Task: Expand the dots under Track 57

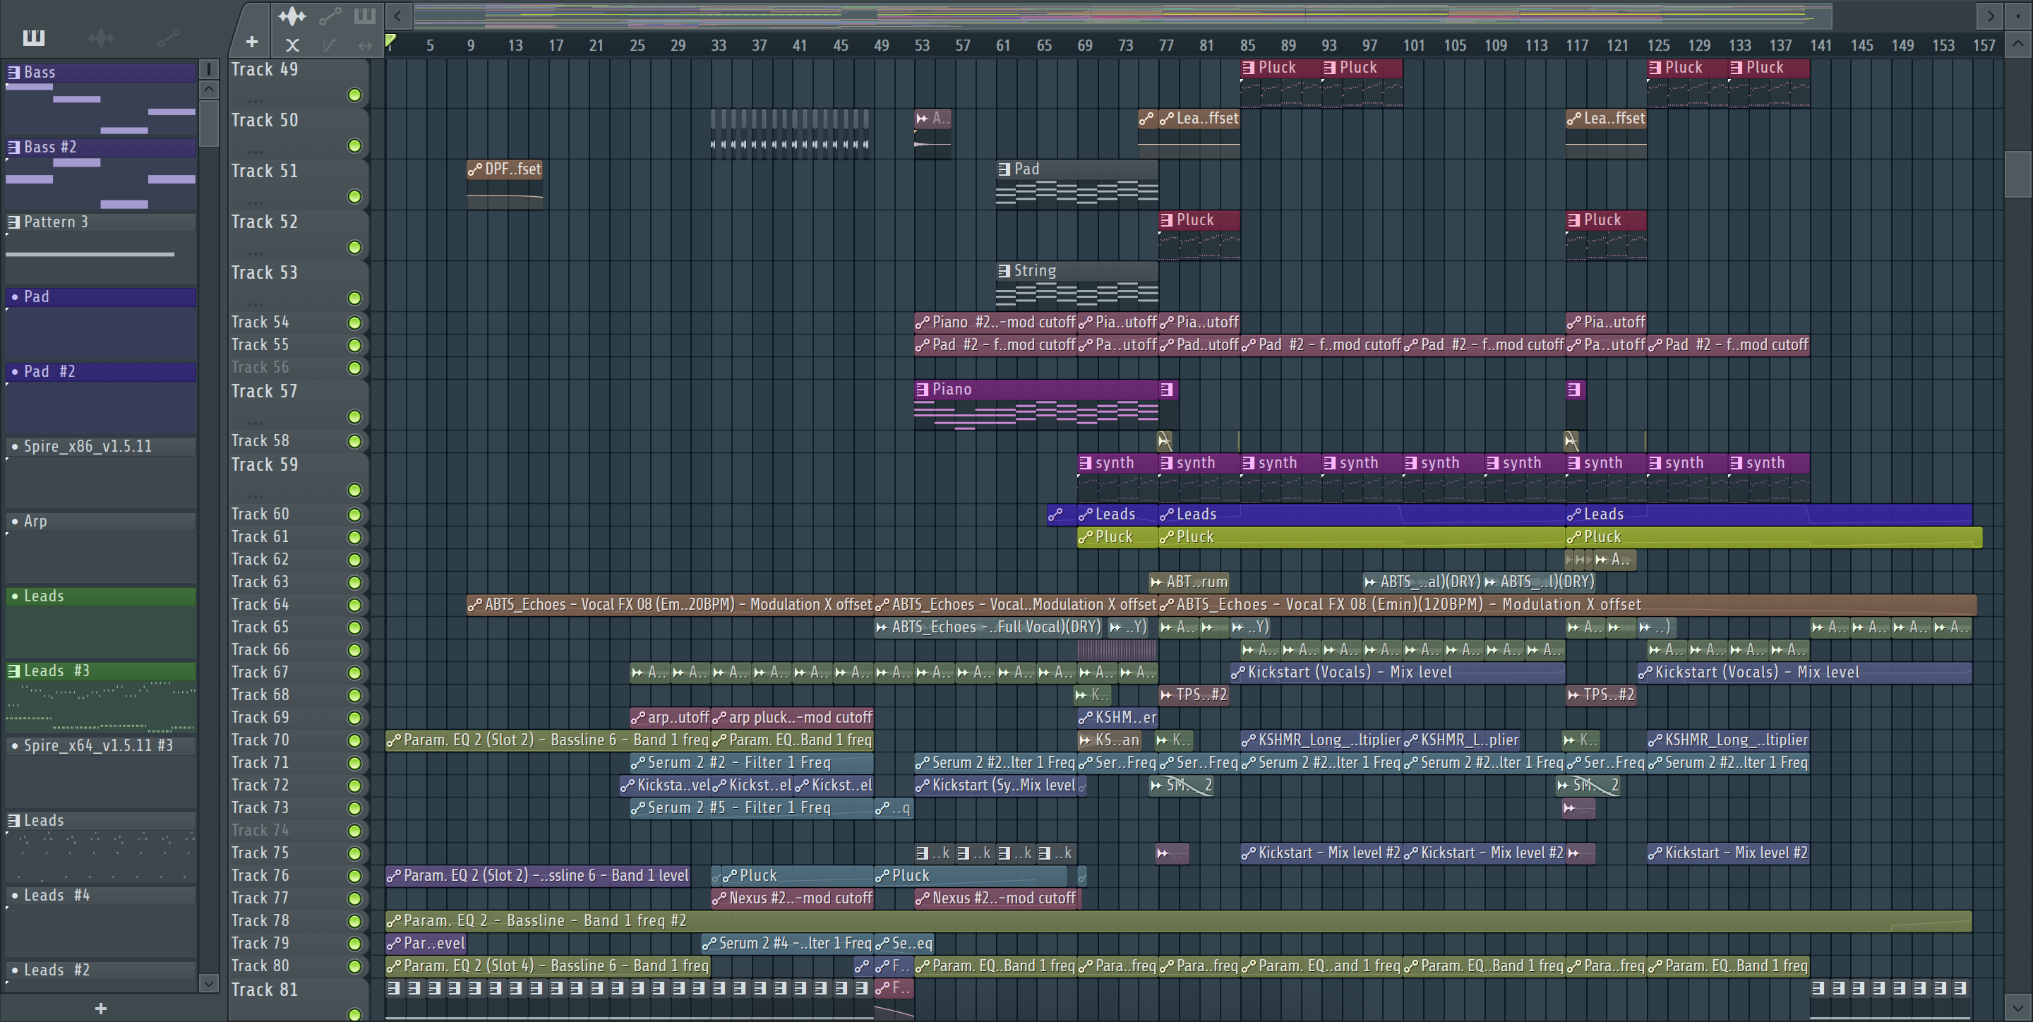Action: pyautogui.click(x=254, y=422)
